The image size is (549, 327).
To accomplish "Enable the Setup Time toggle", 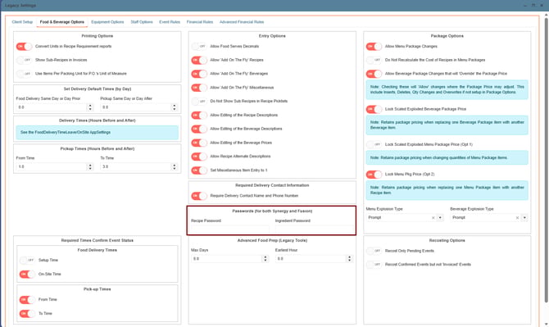I will tap(27, 260).
